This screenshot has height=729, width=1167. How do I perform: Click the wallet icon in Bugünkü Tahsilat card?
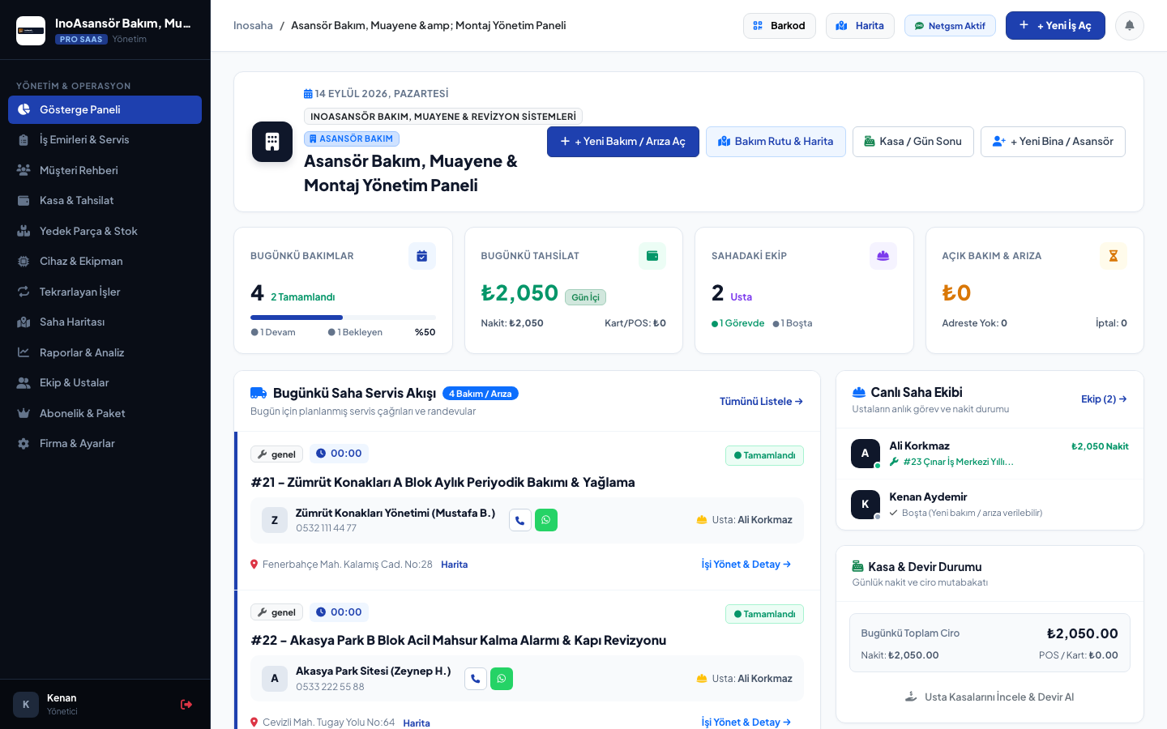pyautogui.click(x=652, y=256)
